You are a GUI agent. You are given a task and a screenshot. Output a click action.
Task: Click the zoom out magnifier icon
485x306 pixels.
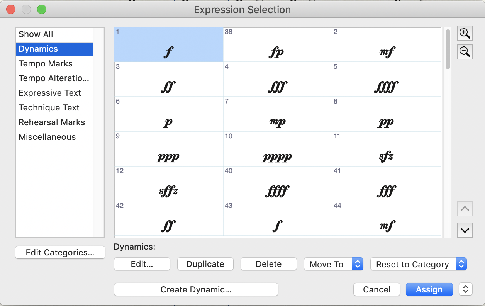click(465, 51)
